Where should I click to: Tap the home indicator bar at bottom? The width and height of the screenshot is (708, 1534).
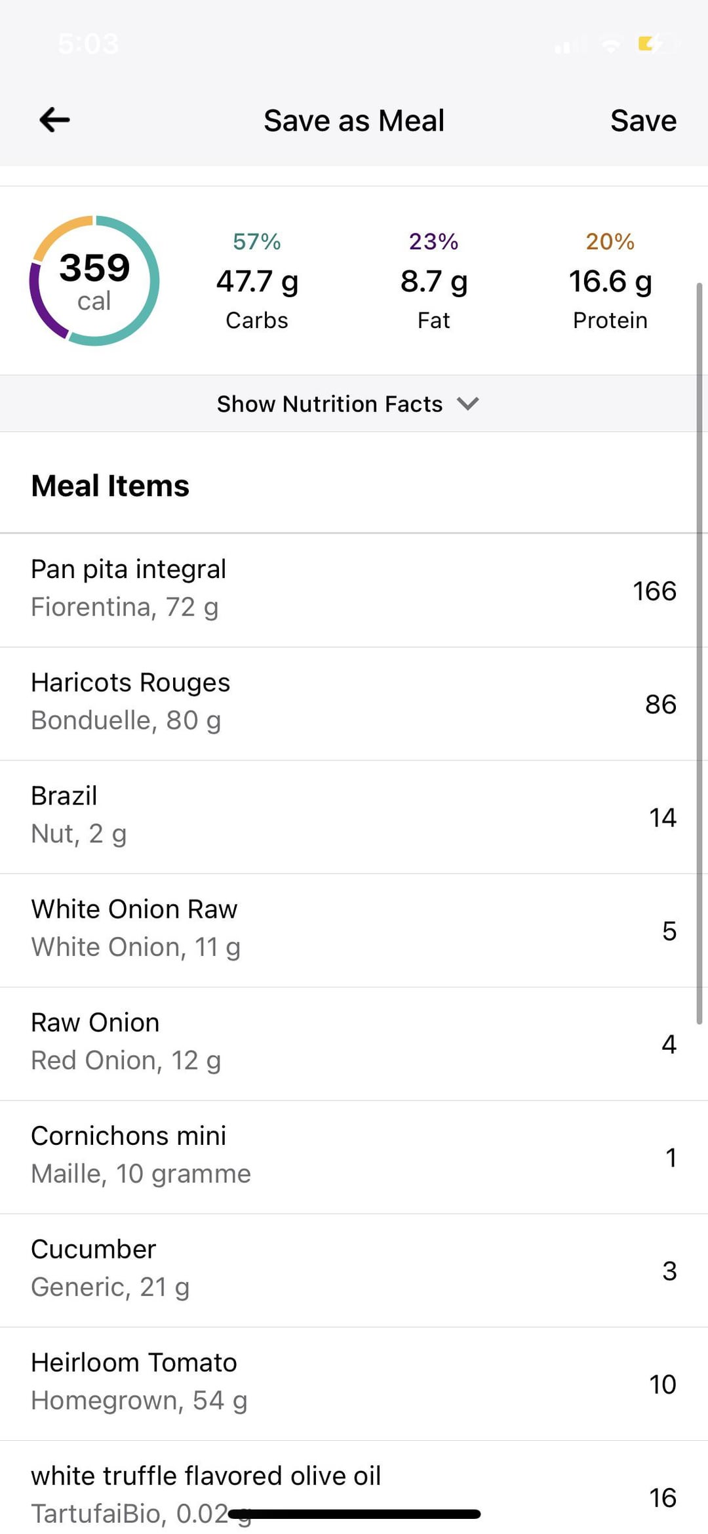[x=354, y=1514]
